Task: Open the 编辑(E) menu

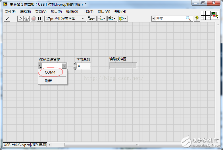Action: click(25, 12)
